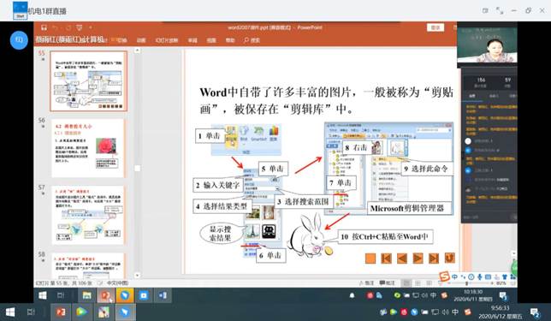This screenshot has height=321, width=551.
Task: Open PowerPoint from the bottom Windows taskbar
Action: click(61, 312)
